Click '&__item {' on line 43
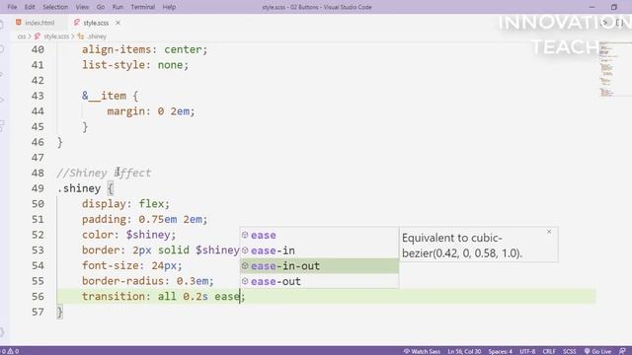632x355 pixels. (x=110, y=96)
